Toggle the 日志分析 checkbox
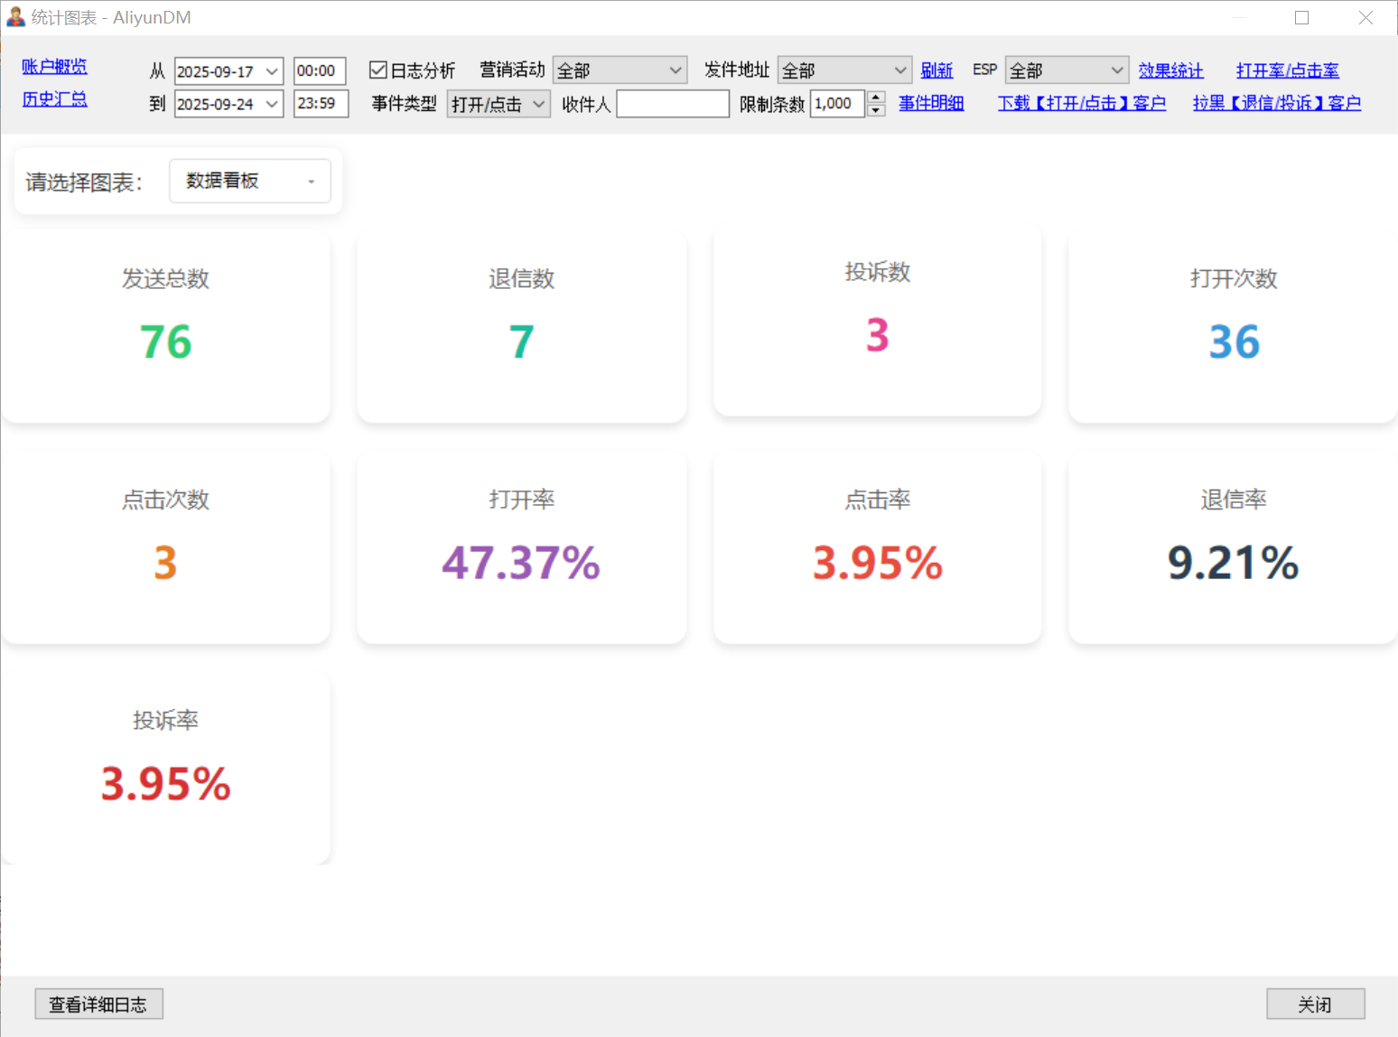 click(378, 70)
